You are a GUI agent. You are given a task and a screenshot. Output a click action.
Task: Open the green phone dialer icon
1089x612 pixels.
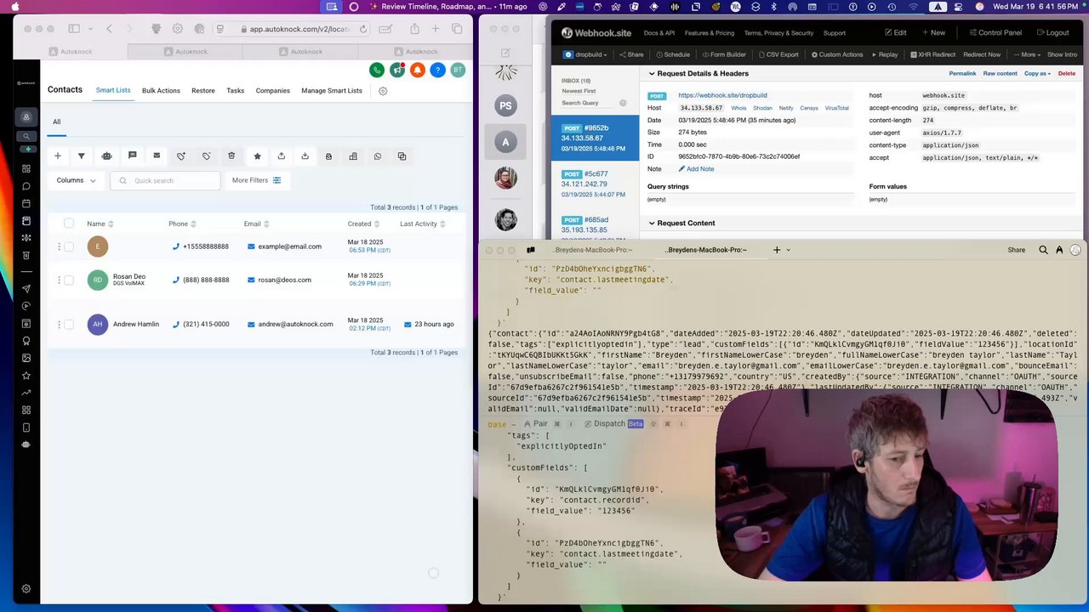coord(376,70)
